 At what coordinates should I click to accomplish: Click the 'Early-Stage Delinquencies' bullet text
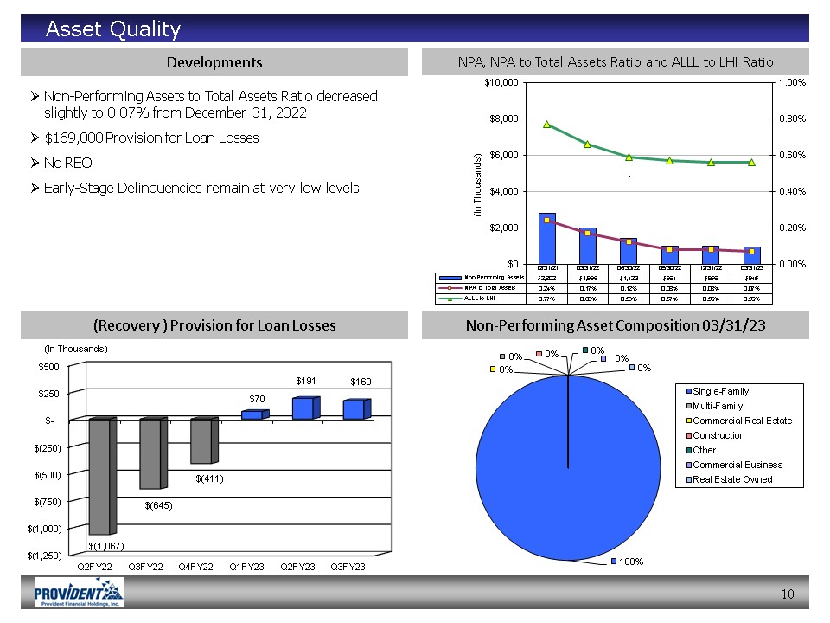tap(201, 188)
